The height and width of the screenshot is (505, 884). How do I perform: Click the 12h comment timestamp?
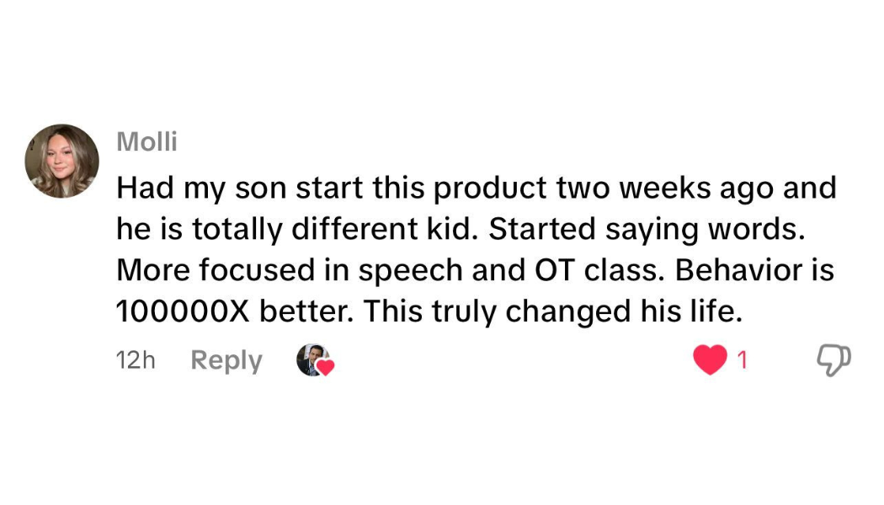(x=136, y=360)
